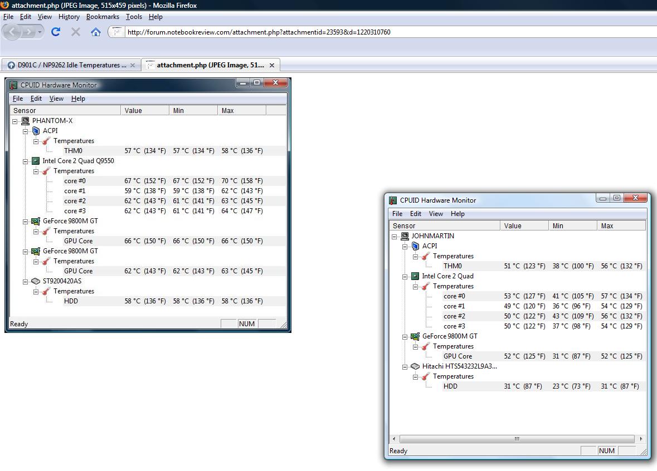Click the Intel Core 2 Quad Q9550 chip icon
Viewport: 657px width, 471px height.
pyautogui.click(x=36, y=161)
